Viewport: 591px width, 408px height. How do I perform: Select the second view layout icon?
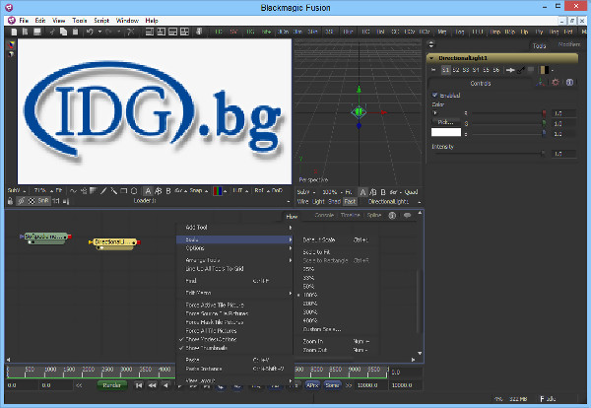click(x=161, y=32)
